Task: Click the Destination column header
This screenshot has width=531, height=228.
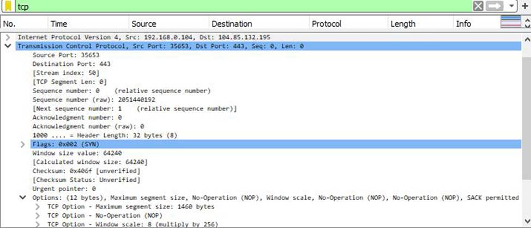Action: (232, 23)
